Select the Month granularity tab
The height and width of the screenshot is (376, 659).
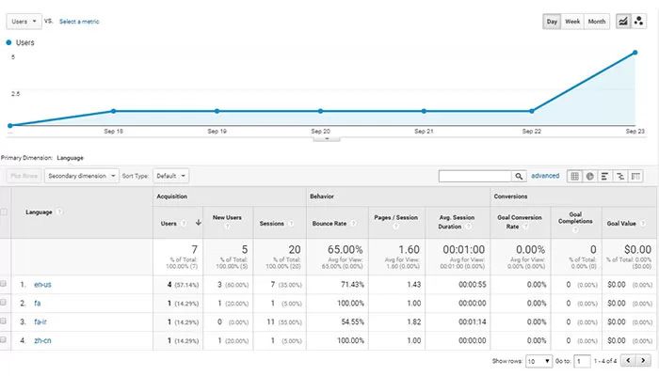[x=597, y=22]
